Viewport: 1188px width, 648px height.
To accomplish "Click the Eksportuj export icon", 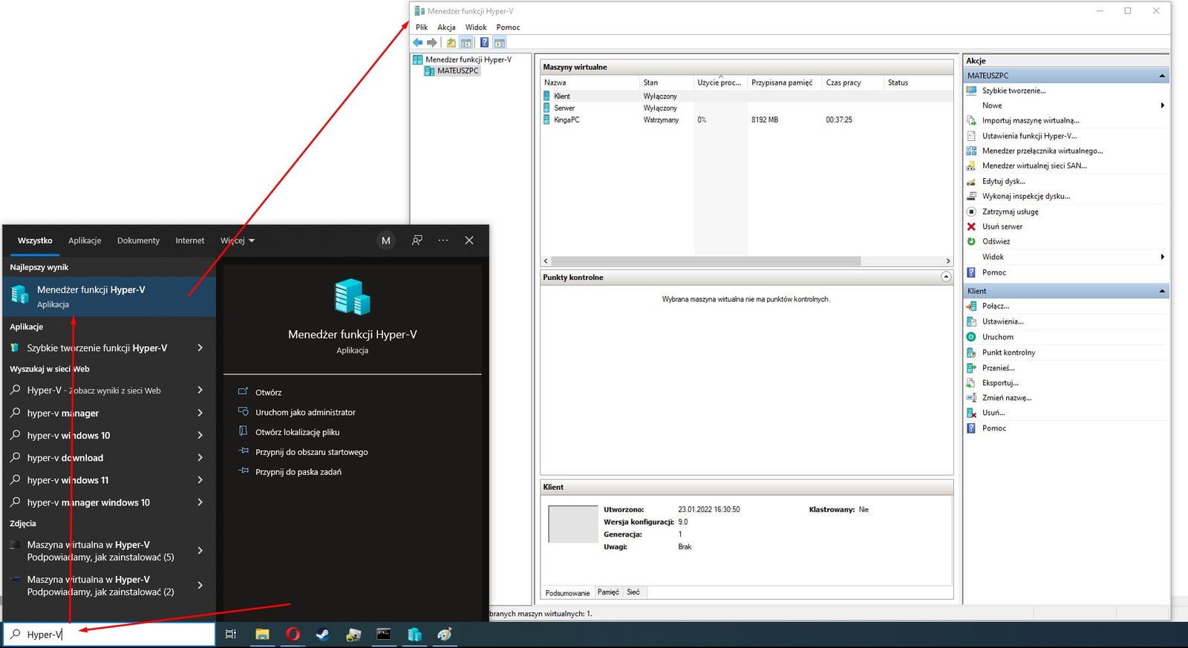I will 971,383.
